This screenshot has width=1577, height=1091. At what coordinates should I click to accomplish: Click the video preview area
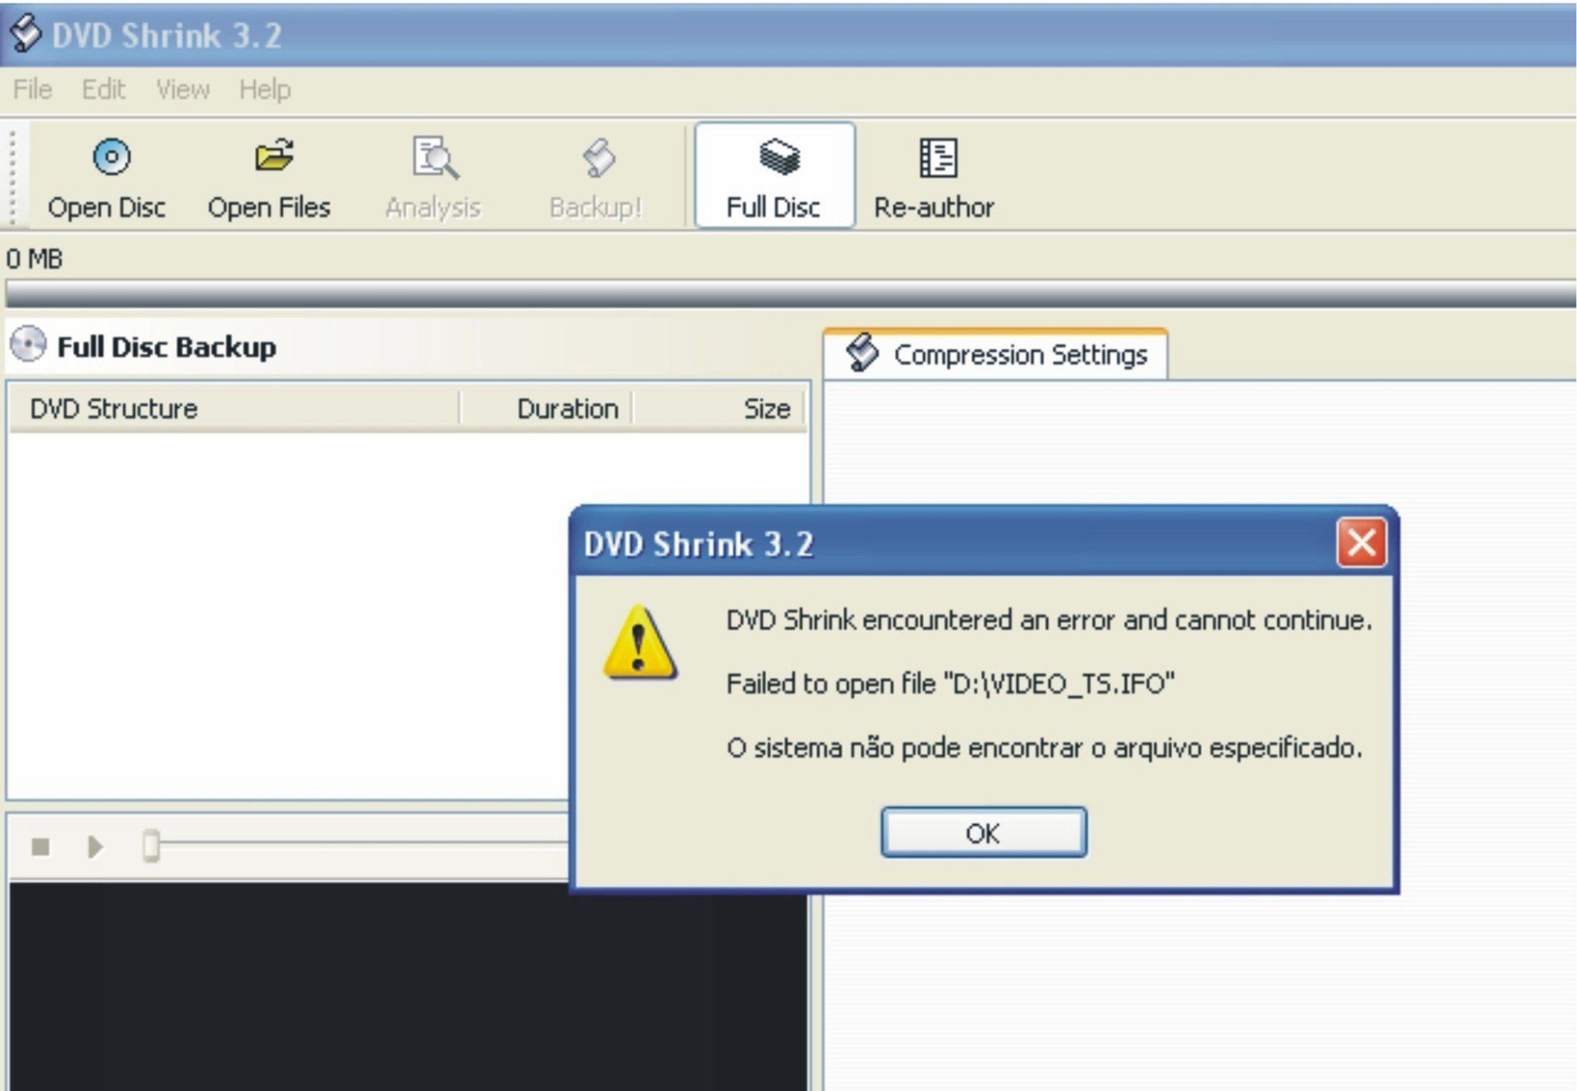[408, 986]
